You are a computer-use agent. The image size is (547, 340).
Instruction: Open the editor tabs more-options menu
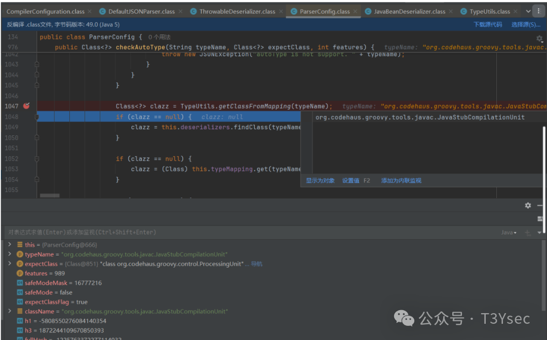pyautogui.click(x=538, y=11)
